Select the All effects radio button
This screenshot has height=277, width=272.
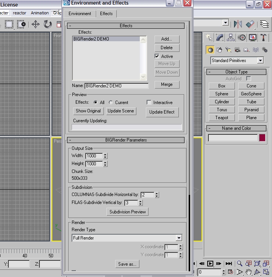[x=95, y=102]
